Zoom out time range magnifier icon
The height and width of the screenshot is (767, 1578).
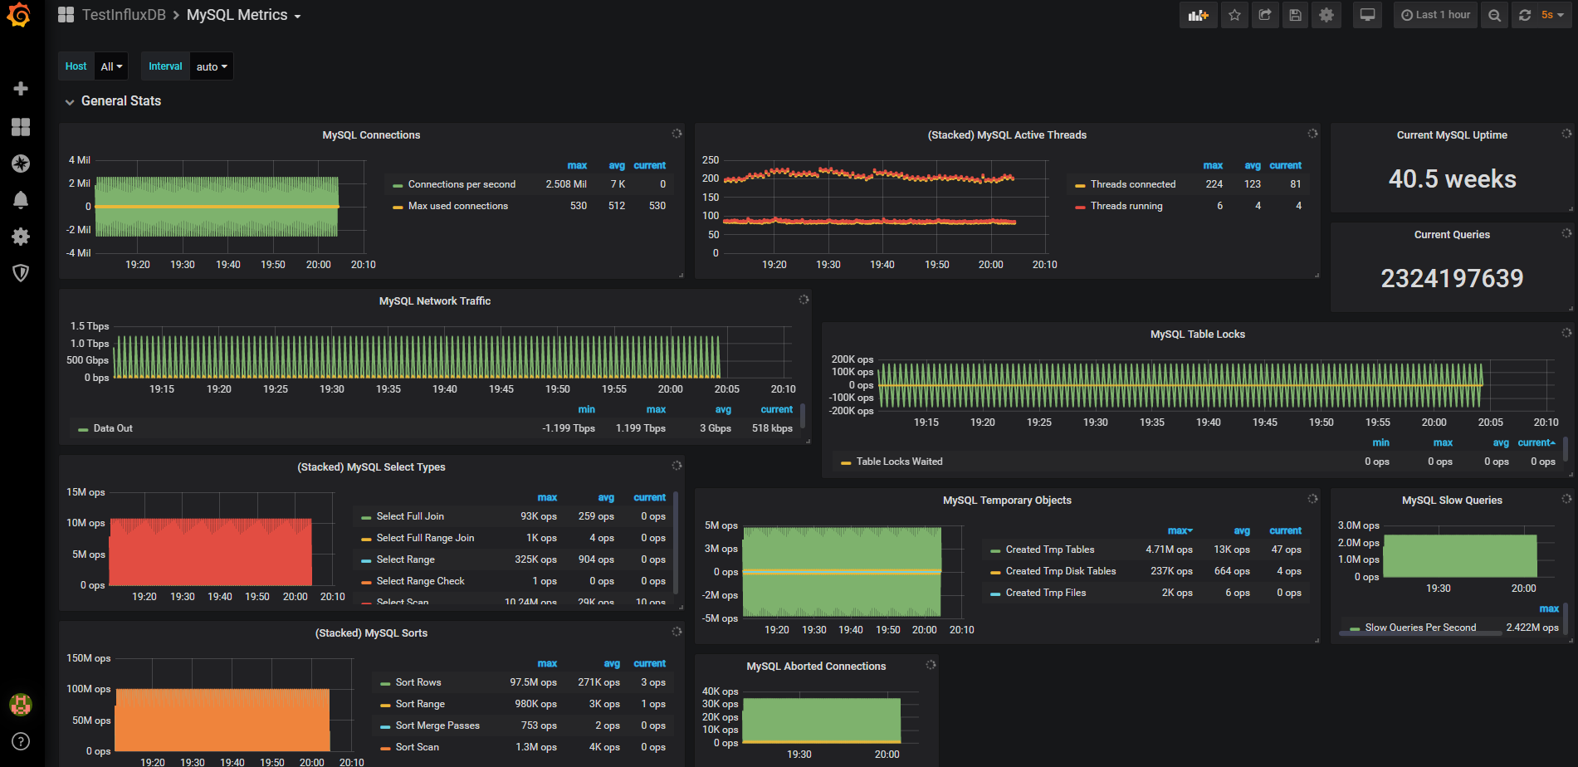click(x=1494, y=15)
